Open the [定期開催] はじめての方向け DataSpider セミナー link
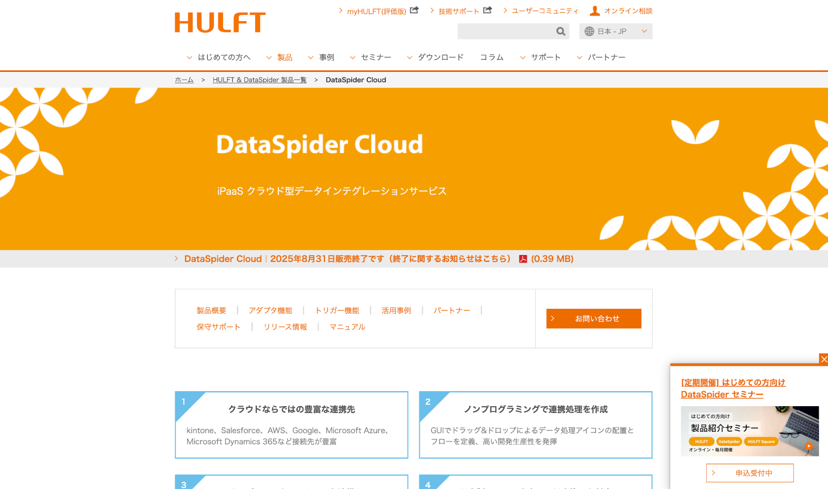Screen dimensions: 828x489 [x=733, y=389]
